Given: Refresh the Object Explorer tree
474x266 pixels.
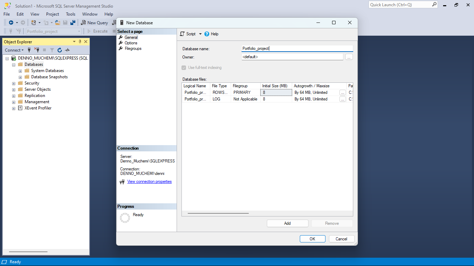Looking at the screenshot, I should point(60,50).
